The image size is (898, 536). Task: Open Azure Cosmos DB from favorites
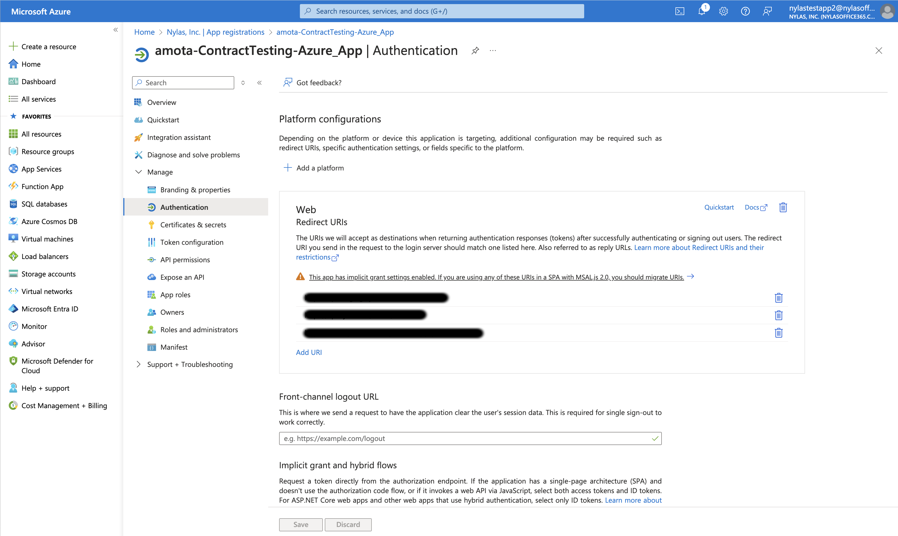click(x=49, y=221)
